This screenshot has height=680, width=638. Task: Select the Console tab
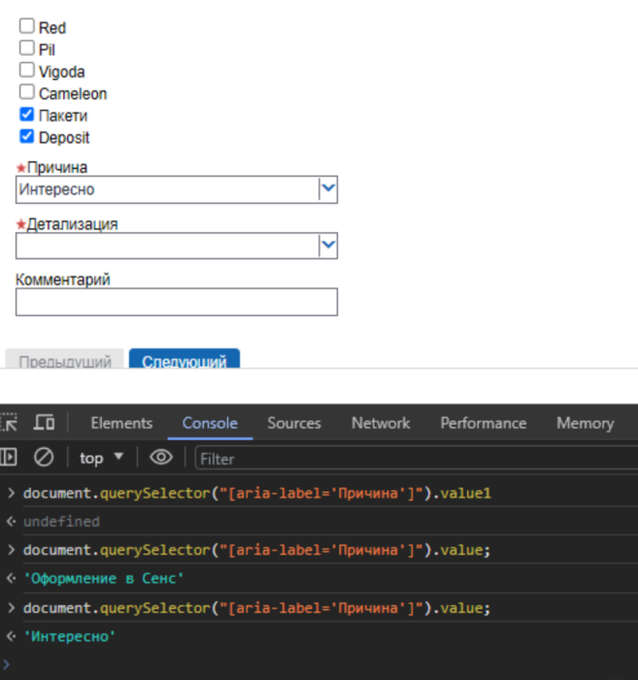coord(210,423)
